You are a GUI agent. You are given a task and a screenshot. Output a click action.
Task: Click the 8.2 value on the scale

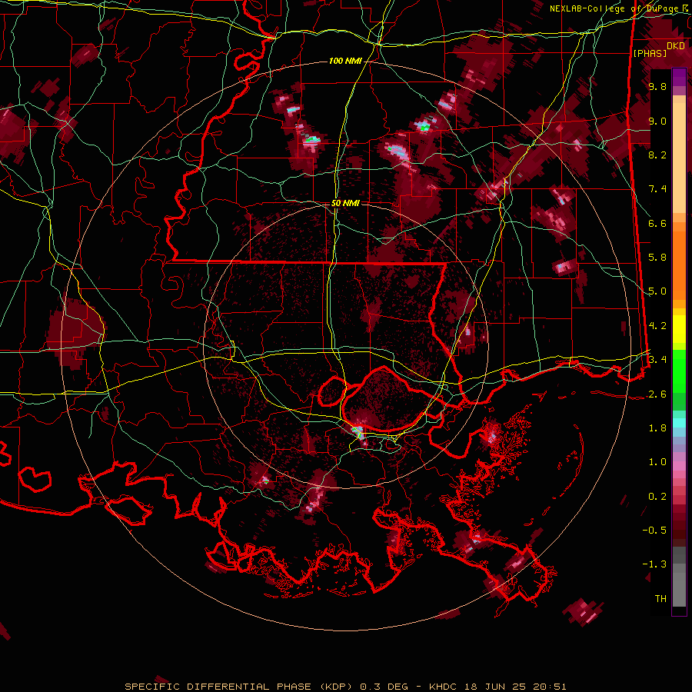pyautogui.click(x=657, y=155)
